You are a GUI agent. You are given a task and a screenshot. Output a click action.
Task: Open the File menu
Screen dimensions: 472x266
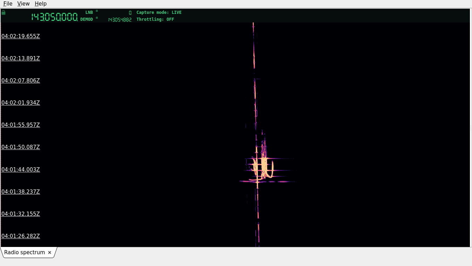(8, 3)
